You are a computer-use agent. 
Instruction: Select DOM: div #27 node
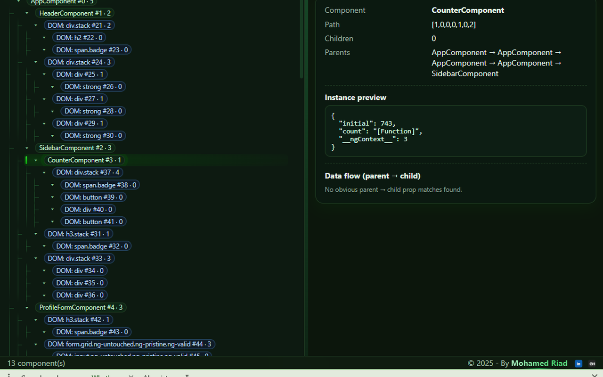coord(80,99)
